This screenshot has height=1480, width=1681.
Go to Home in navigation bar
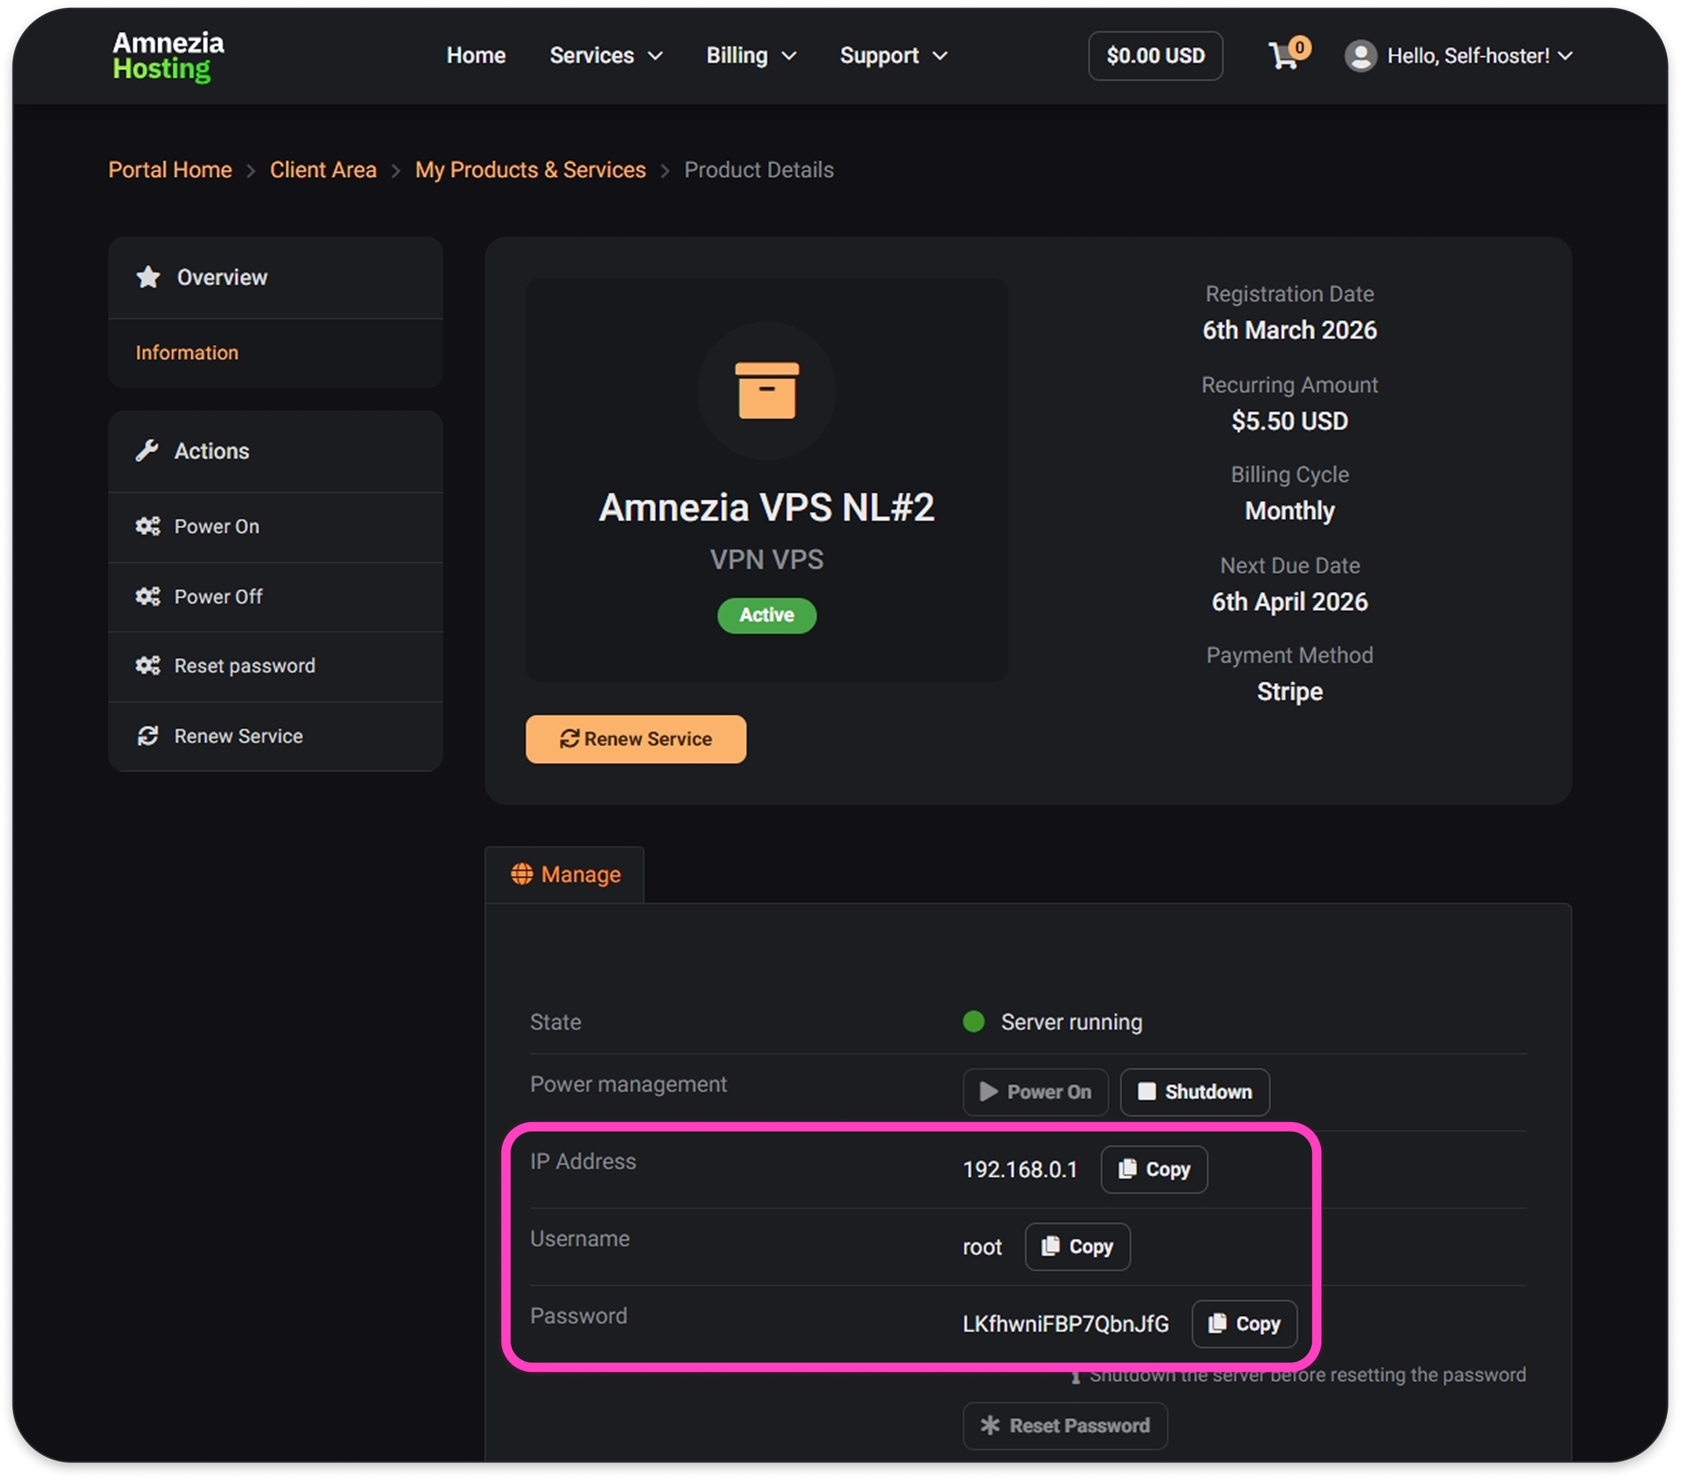[x=475, y=56]
